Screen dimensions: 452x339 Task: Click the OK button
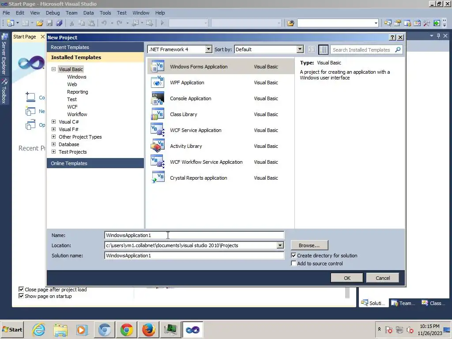click(347, 278)
